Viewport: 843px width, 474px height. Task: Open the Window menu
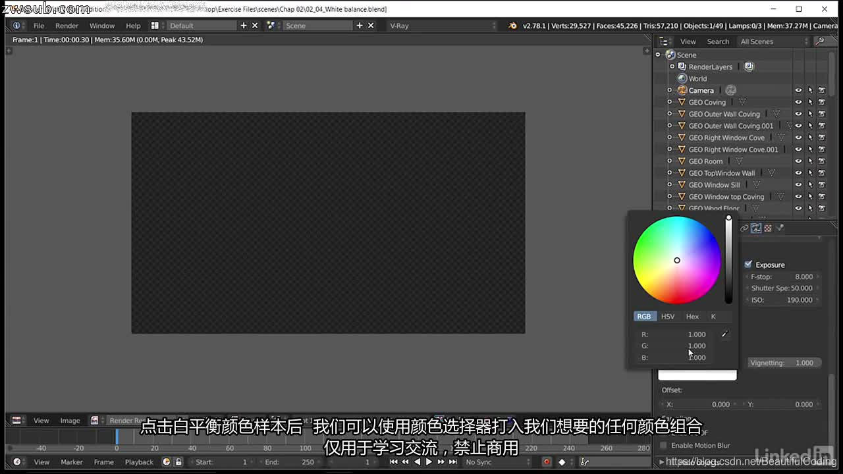point(102,26)
